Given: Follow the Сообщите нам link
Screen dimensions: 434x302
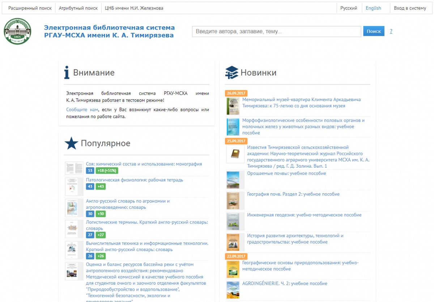Looking at the screenshot, I should pyautogui.click(x=82, y=109).
